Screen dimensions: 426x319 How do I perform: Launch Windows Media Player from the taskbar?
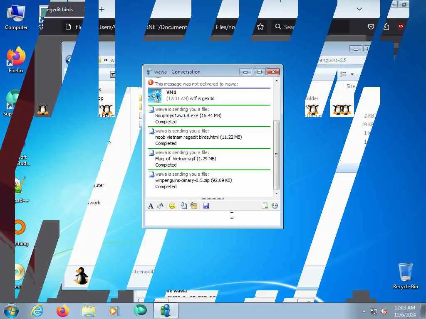[114, 311]
